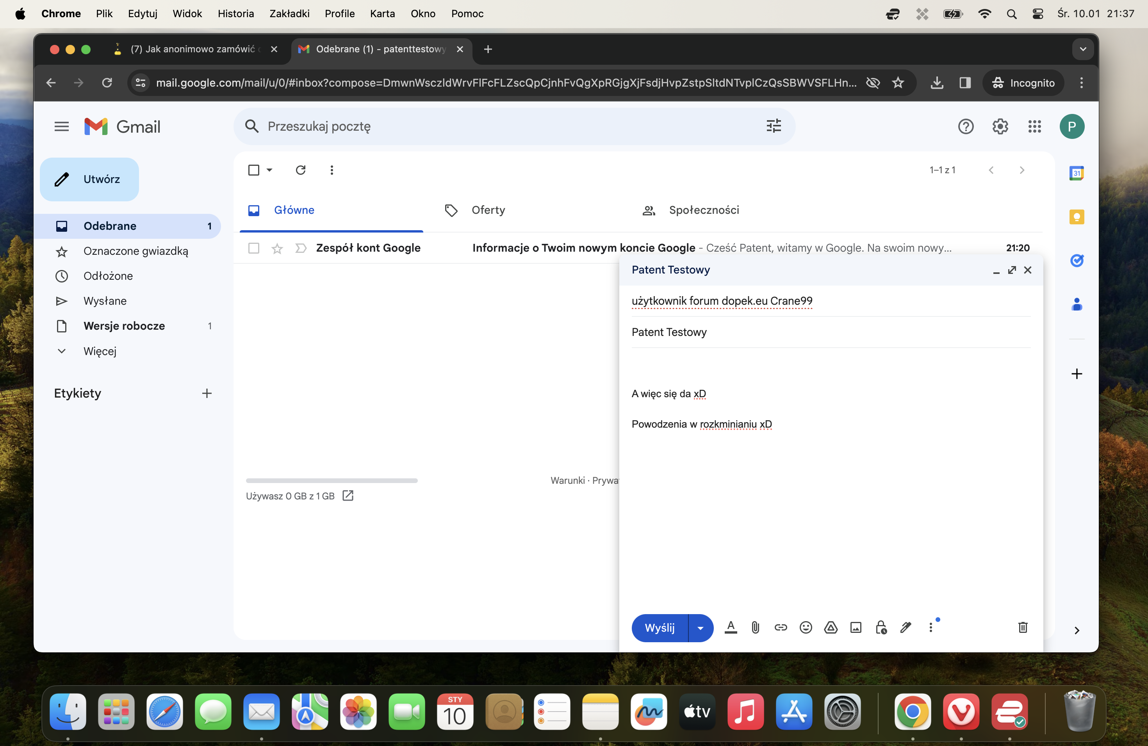Open Google Keep side panel icon
This screenshot has width=1148, height=746.
[1077, 217]
